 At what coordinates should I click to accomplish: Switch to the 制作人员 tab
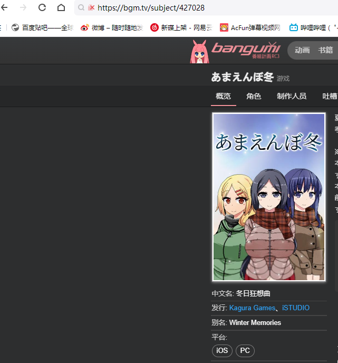point(292,96)
